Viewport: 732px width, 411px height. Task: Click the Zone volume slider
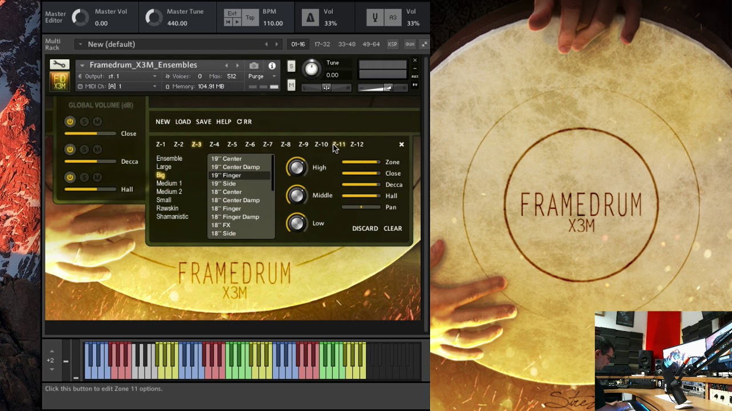click(360, 162)
